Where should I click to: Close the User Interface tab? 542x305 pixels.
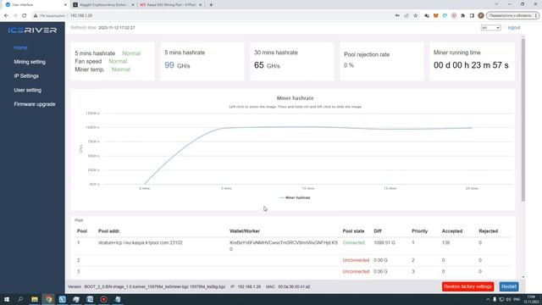(x=65, y=5)
